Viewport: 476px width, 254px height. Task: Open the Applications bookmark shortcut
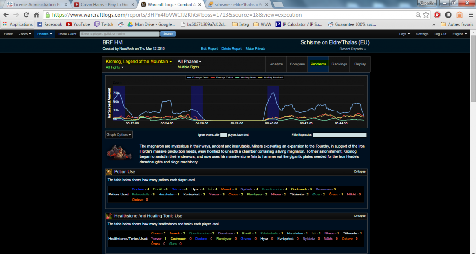17,24
